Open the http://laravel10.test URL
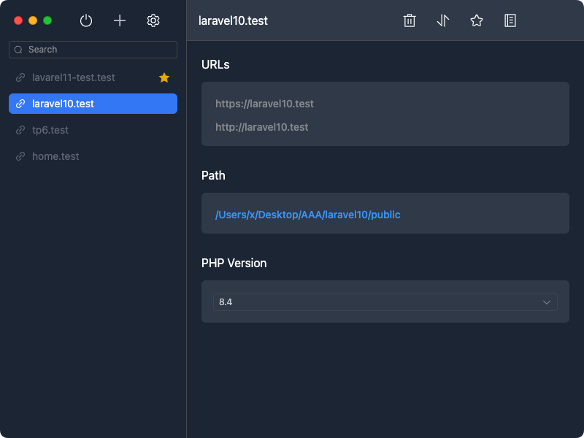 pyautogui.click(x=261, y=127)
